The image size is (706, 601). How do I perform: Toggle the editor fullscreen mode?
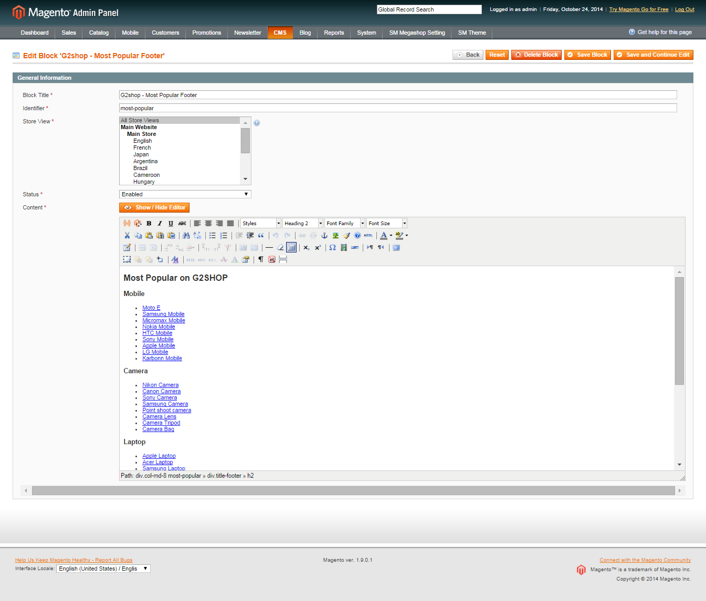[x=396, y=247]
